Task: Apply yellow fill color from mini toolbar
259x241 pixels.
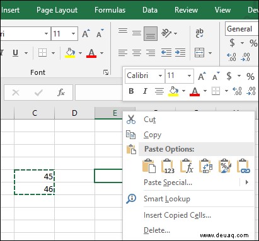Action: (x=173, y=91)
